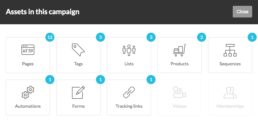The height and width of the screenshot is (120, 258).
Task: Select the Tags label icon
Action: pyautogui.click(x=78, y=50)
